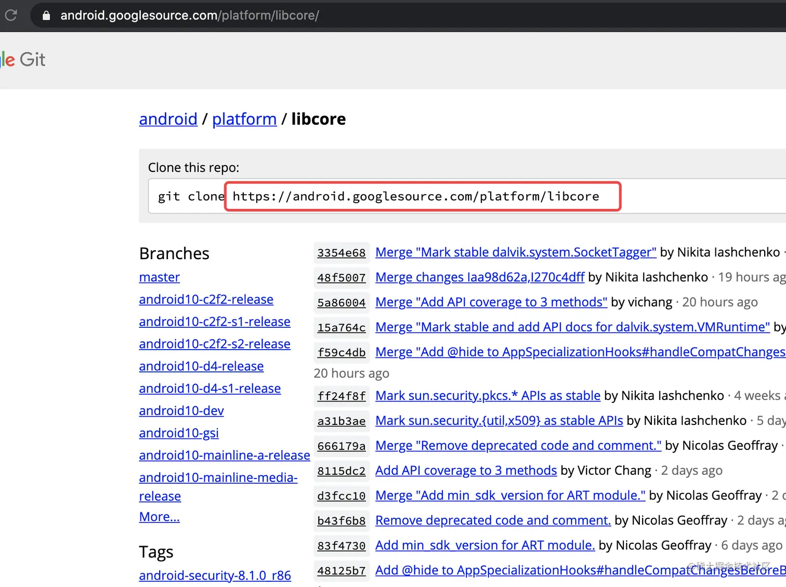Open commit hash f59c4db
Viewport: 786px width, 587px height.
(x=342, y=353)
